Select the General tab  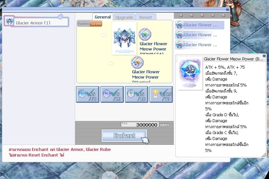pos(103,17)
